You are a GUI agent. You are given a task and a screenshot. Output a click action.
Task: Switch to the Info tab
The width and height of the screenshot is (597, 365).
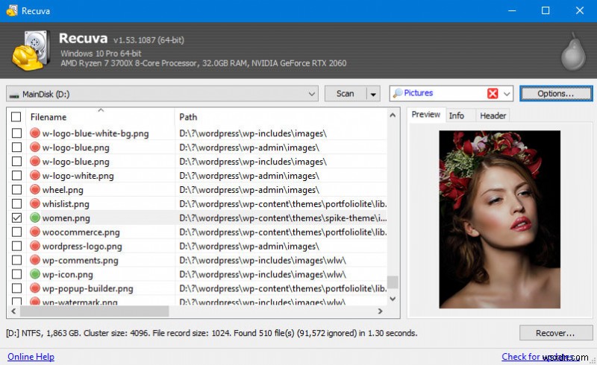click(457, 115)
